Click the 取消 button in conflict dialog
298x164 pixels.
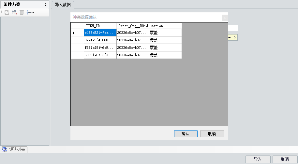tap(212, 134)
